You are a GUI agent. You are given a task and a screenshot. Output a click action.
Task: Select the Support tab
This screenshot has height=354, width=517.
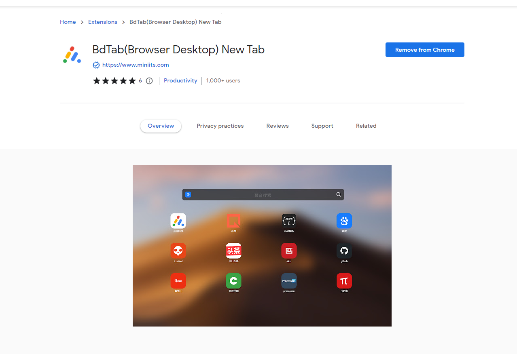tap(322, 126)
